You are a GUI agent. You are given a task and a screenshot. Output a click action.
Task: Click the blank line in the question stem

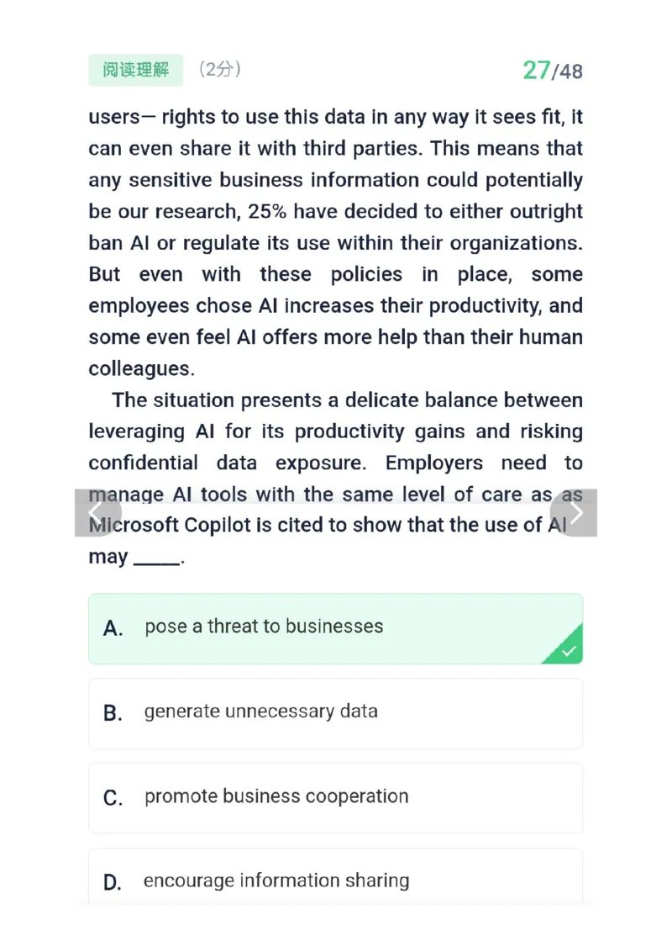coord(157,558)
